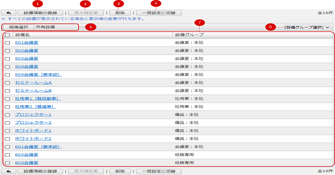Open the セミナールームB link
The height and width of the screenshot is (175, 335).
[33, 90]
